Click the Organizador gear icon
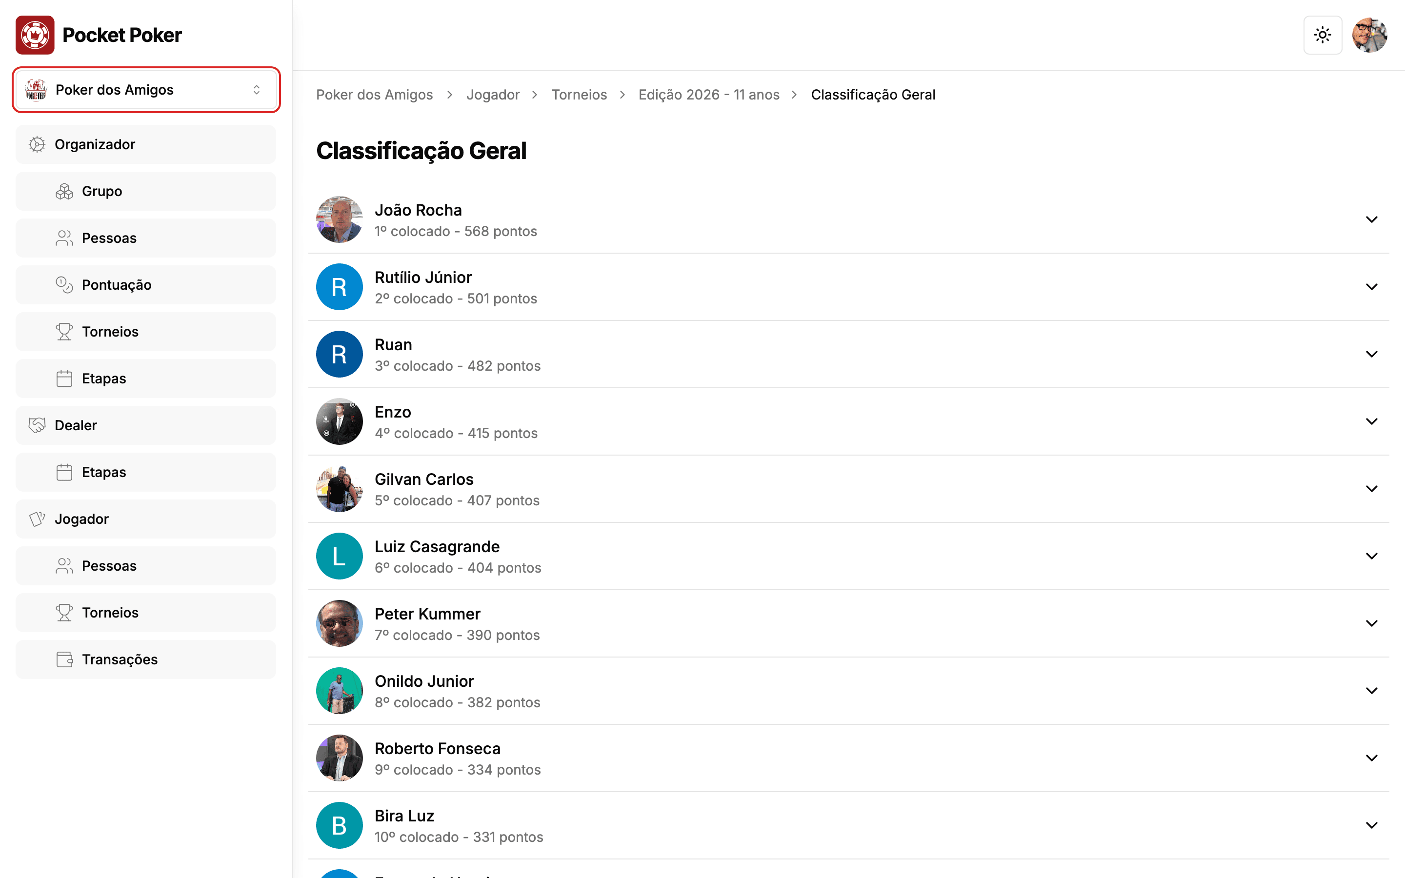 (x=37, y=144)
